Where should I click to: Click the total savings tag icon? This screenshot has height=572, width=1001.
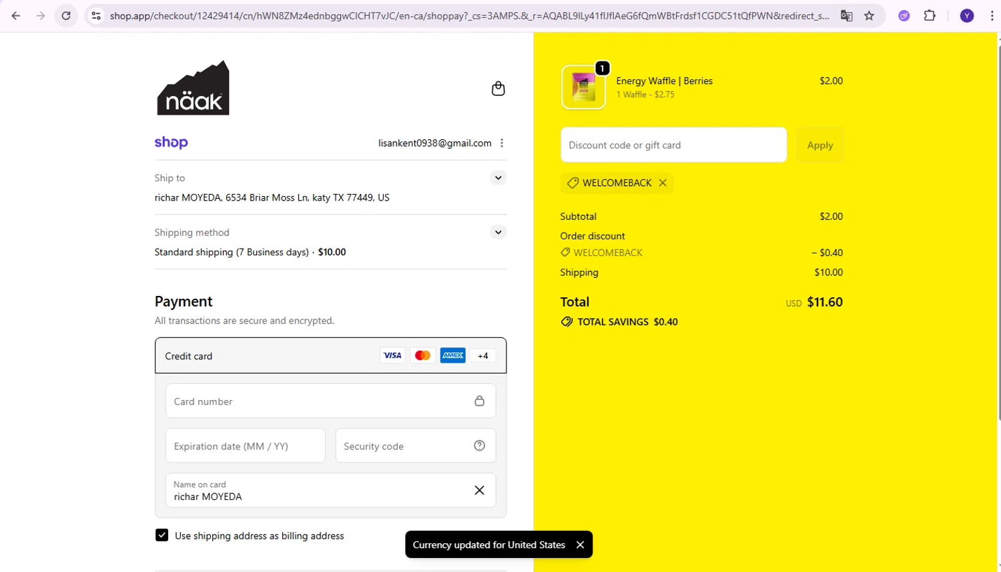[x=567, y=321]
